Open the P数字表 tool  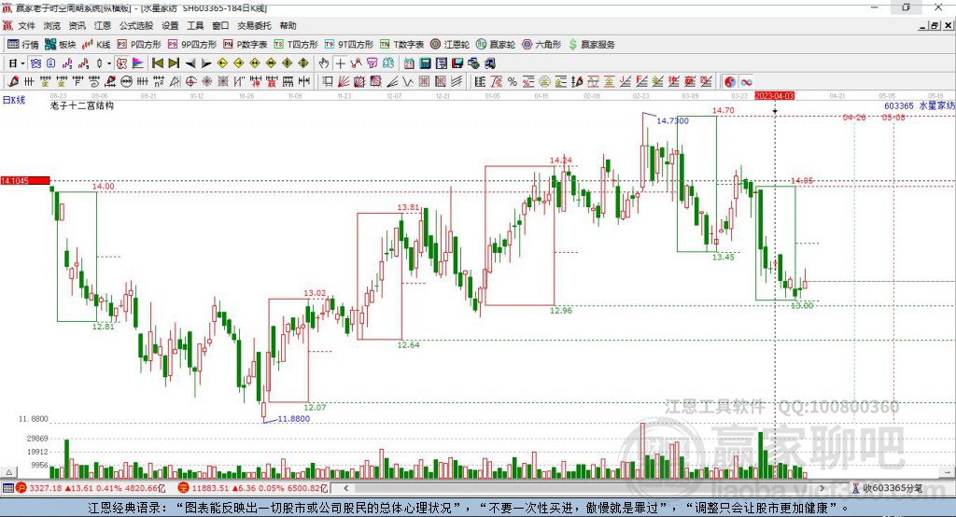[246, 45]
